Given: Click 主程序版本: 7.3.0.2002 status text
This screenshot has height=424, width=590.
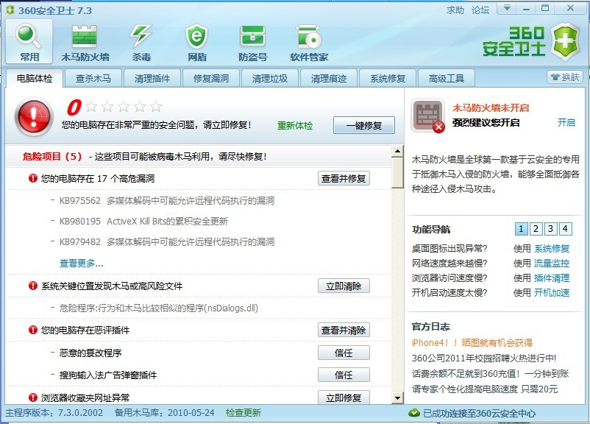Looking at the screenshot, I should [54, 413].
